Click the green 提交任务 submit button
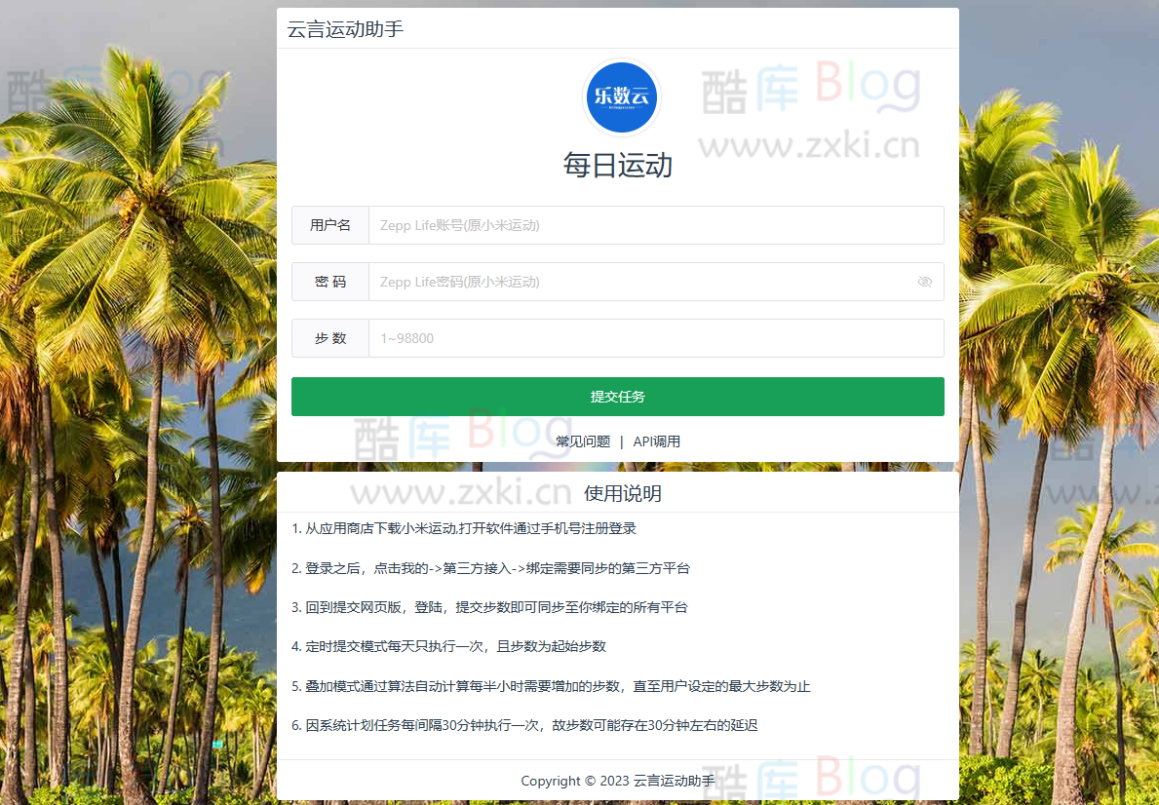 click(618, 397)
